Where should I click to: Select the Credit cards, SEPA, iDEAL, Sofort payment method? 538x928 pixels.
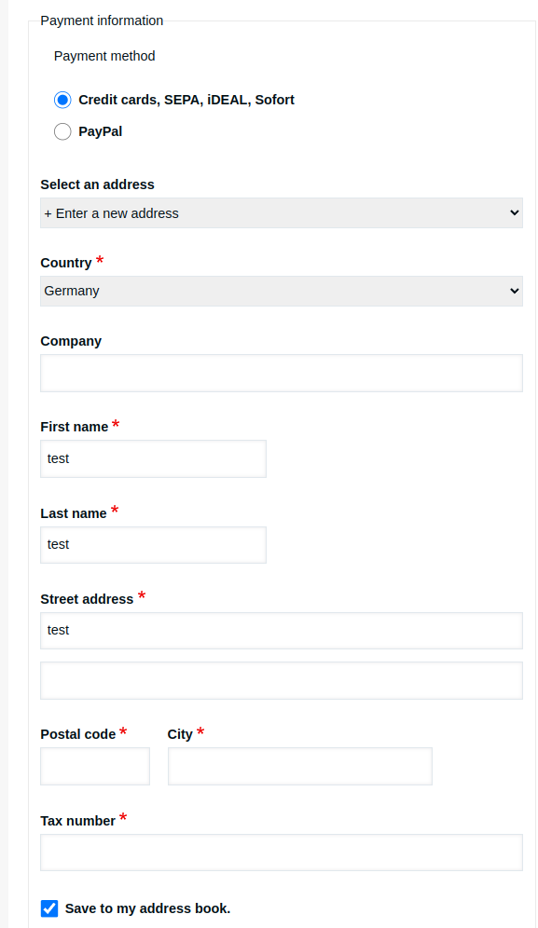[x=62, y=100]
